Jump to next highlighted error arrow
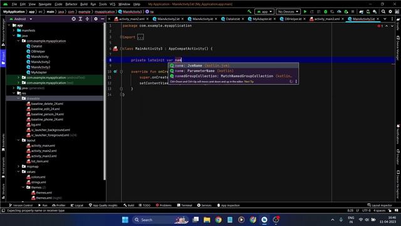Screen dimensions: 401x226 392,26
